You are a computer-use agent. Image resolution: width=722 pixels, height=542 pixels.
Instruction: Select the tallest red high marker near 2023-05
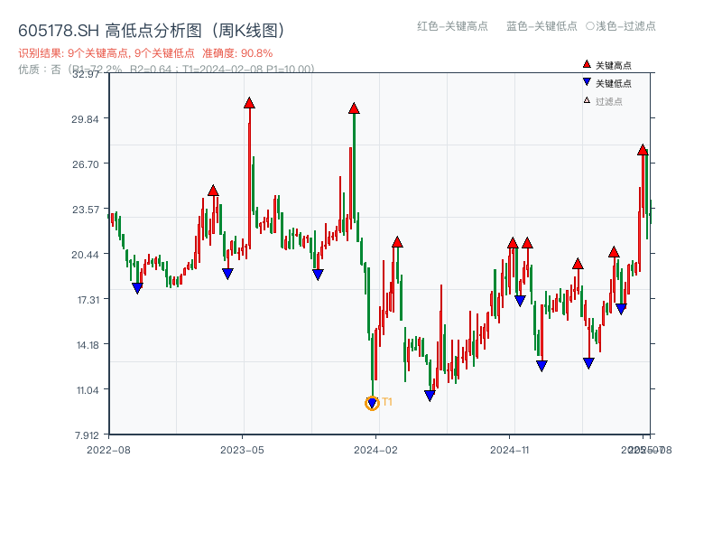(250, 103)
